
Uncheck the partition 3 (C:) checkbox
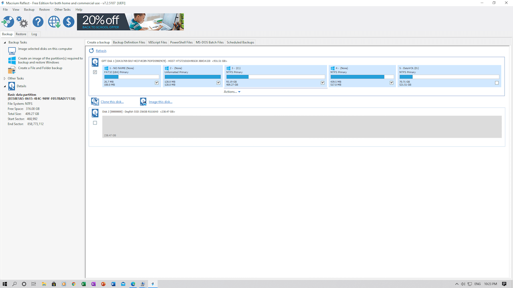[323, 83]
